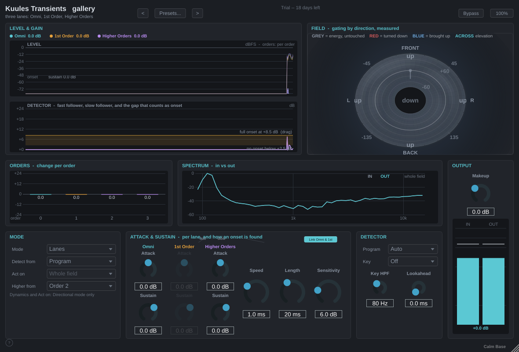
Task: Click the Omni Attack knob
Action: click(x=148, y=269)
